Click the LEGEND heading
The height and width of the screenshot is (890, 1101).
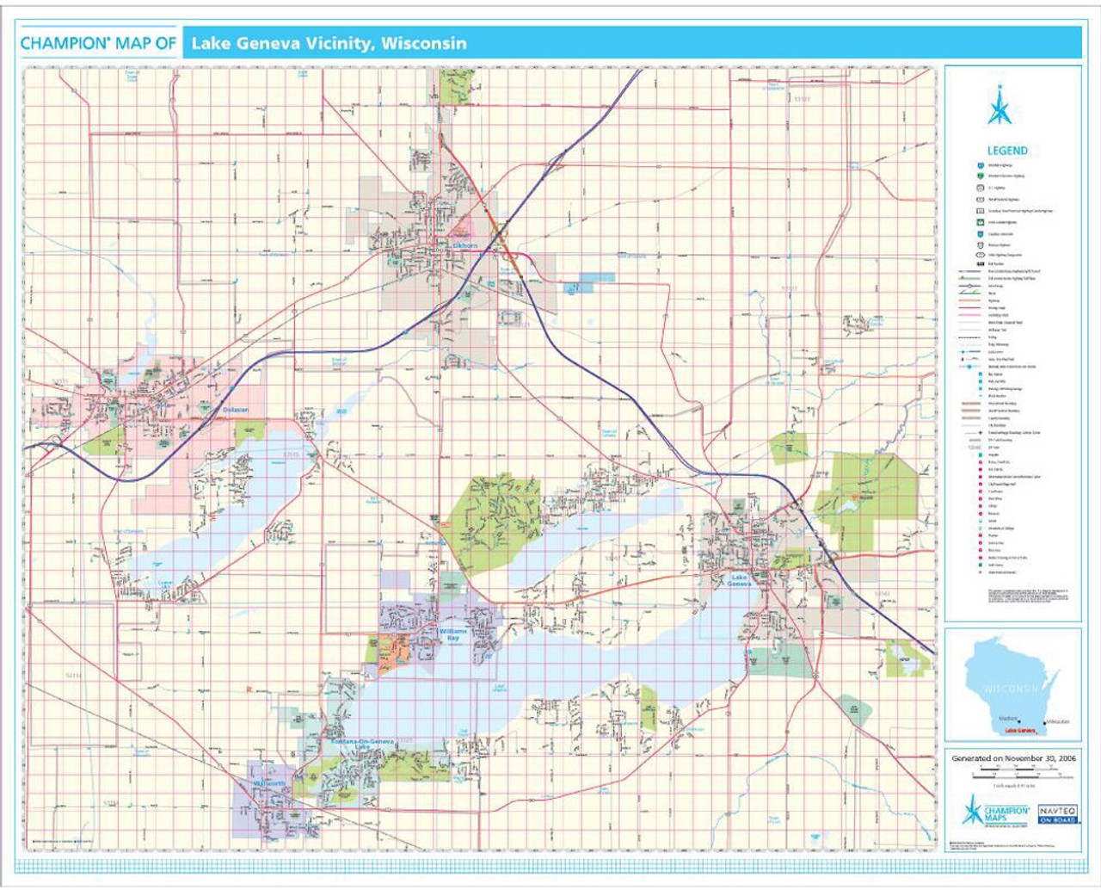pyautogui.click(x=1006, y=151)
